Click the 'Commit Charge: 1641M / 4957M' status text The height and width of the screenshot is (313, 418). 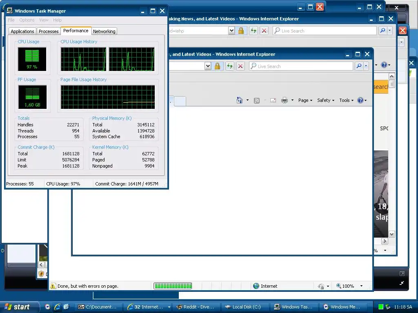127,184
